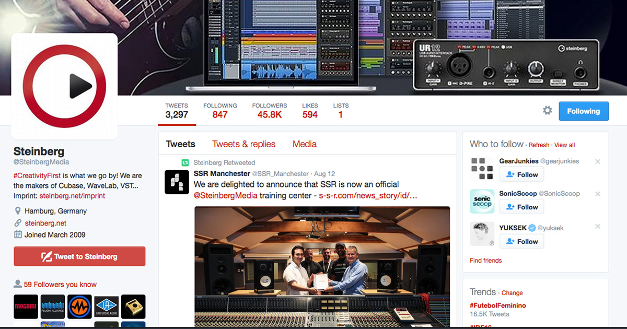This screenshot has height=329, width=627.
Task: Follow the YUKSEK account
Action: [521, 241]
